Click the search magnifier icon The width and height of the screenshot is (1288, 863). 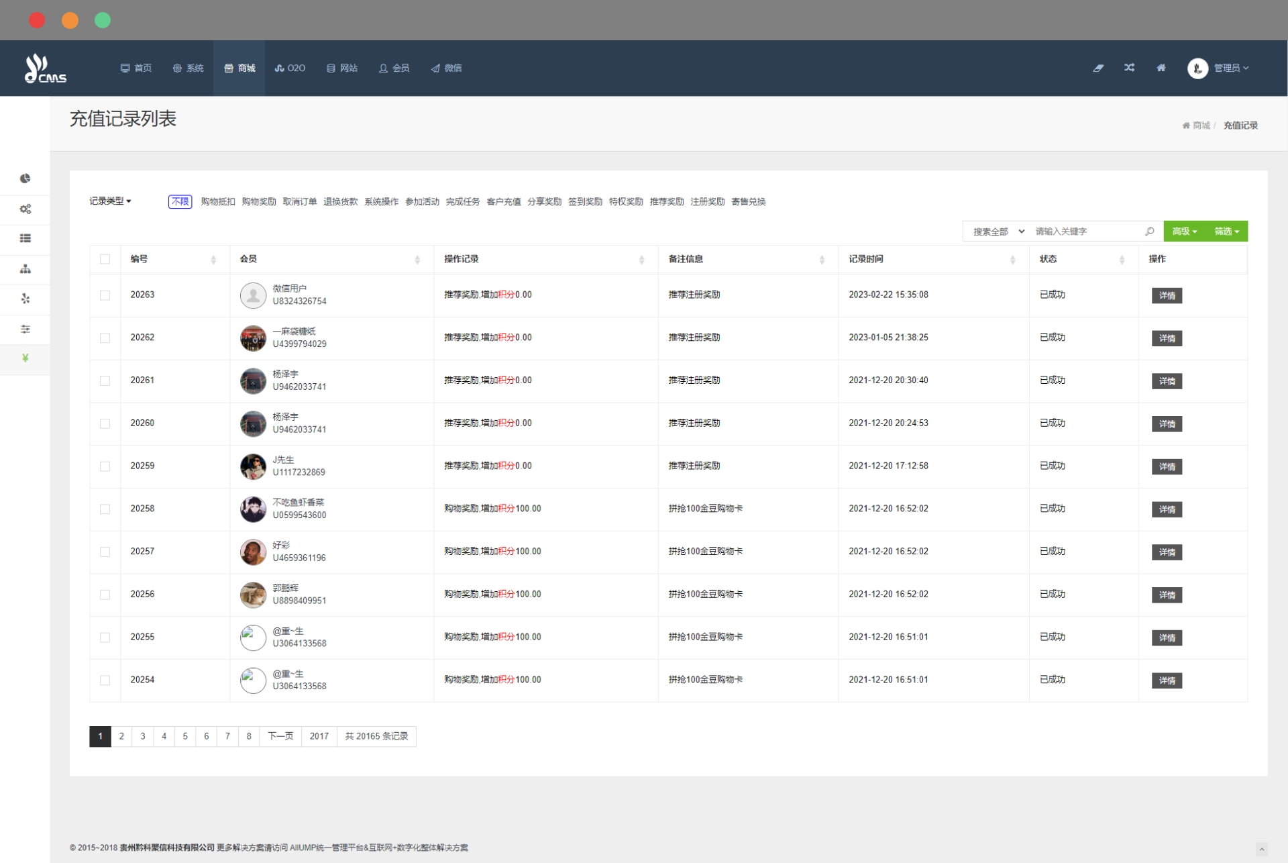[1150, 232]
